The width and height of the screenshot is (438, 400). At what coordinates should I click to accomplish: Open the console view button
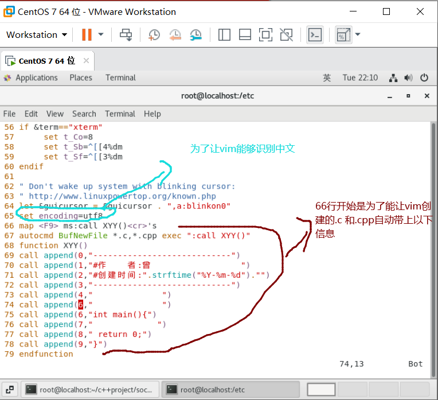(315, 34)
